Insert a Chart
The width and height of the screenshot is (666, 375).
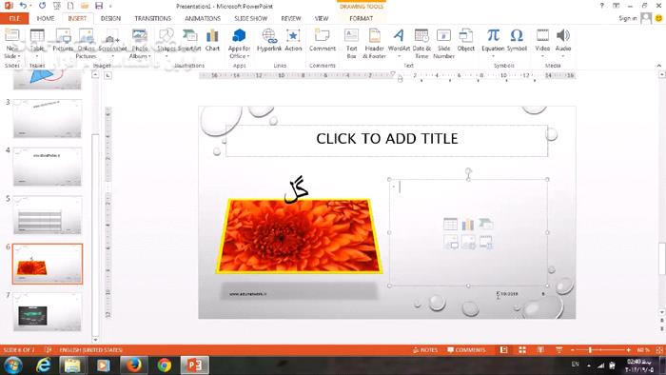(x=212, y=40)
